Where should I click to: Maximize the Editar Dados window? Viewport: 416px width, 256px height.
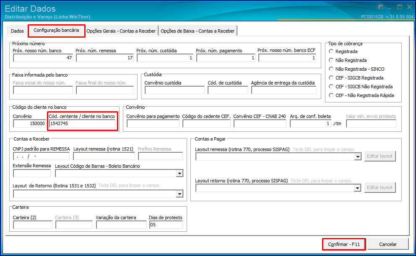[x=400, y=7]
